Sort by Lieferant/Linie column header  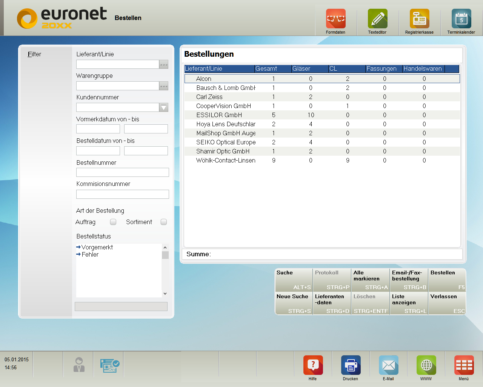(x=219, y=69)
